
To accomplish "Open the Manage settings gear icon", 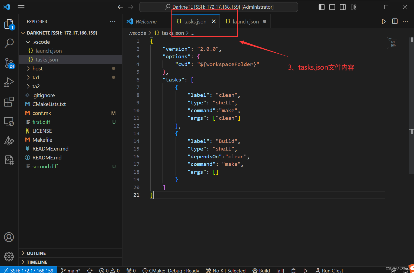I will 9,257.
